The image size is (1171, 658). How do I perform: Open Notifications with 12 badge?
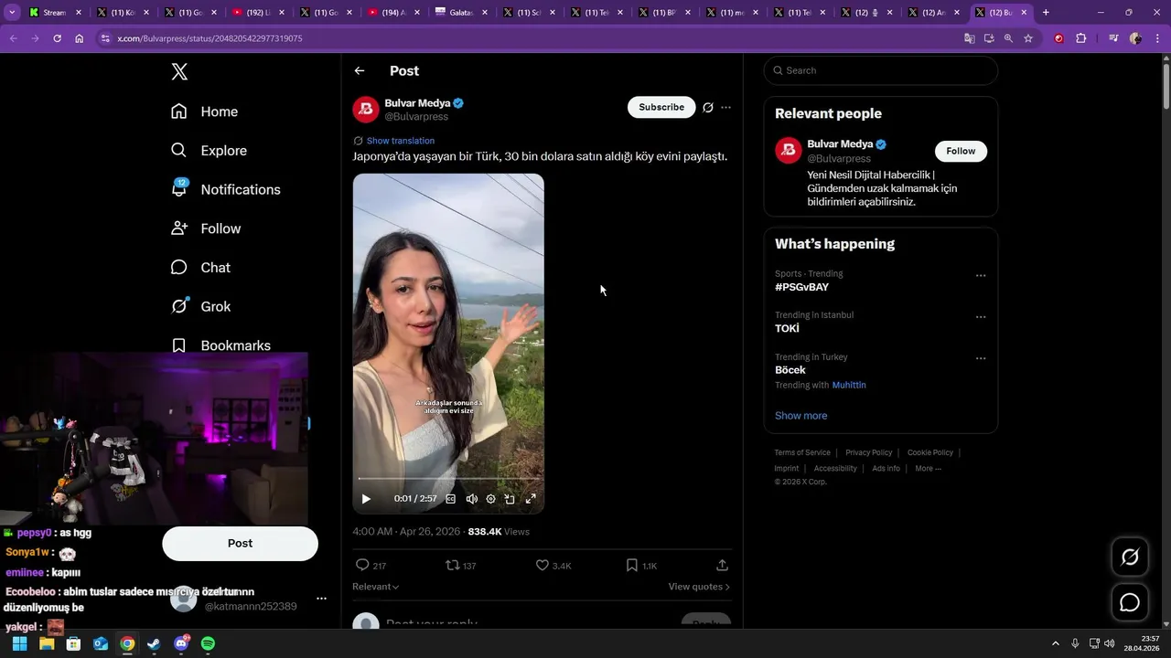[225, 189]
